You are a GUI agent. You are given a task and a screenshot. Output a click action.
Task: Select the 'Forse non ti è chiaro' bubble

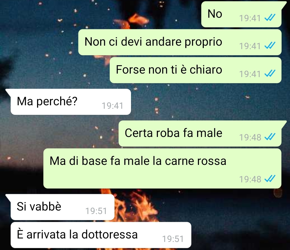tap(195, 70)
